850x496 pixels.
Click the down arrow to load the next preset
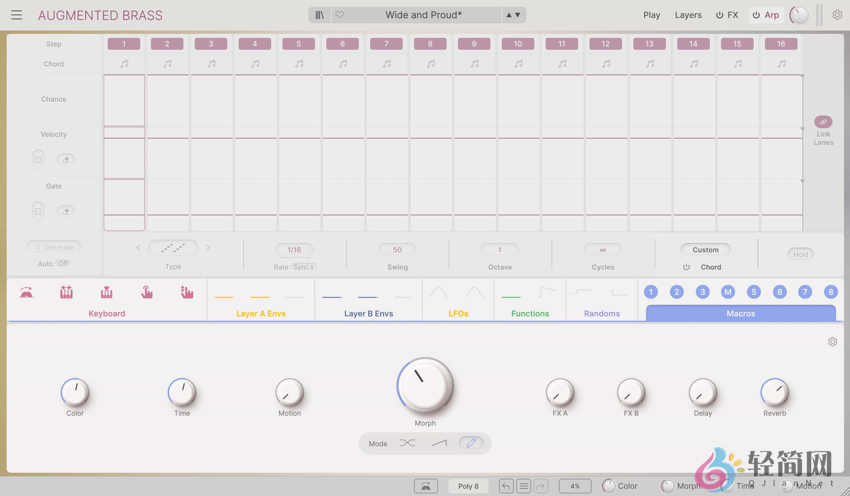(x=518, y=15)
